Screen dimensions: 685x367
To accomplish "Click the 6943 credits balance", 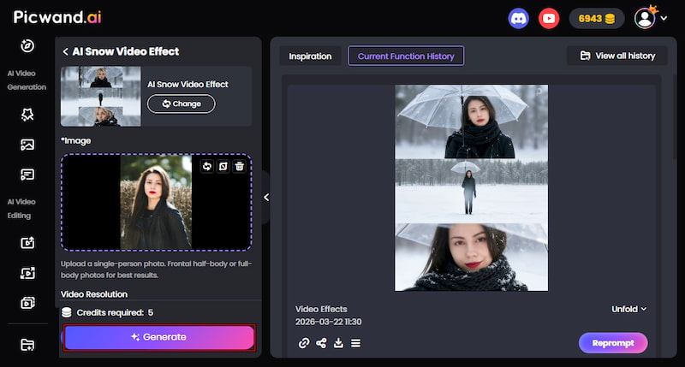I will point(596,19).
